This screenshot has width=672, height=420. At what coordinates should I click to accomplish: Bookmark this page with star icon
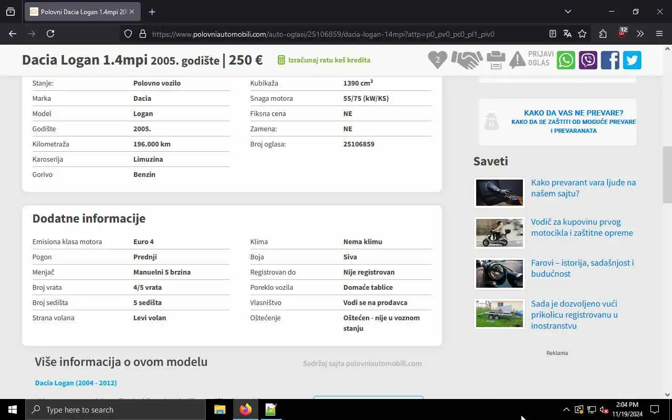tap(582, 34)
